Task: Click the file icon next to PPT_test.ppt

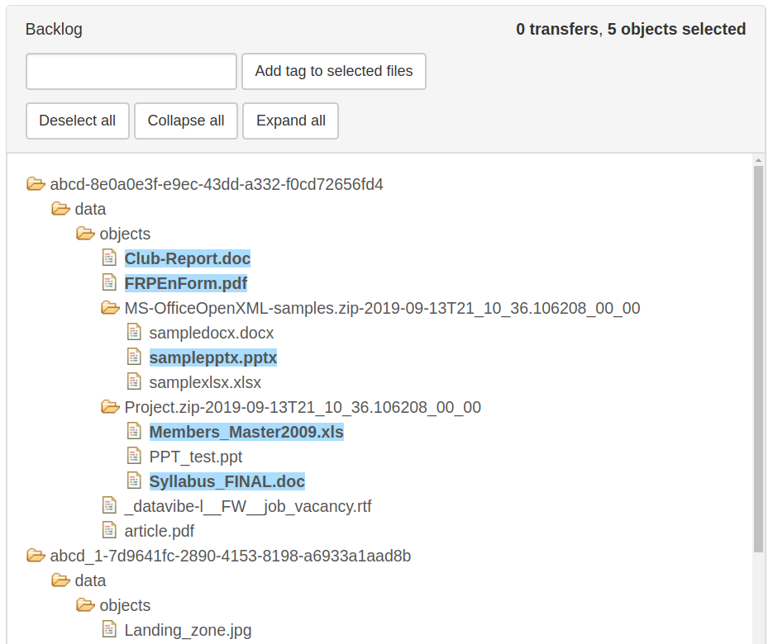Action: tap(134, 456)
